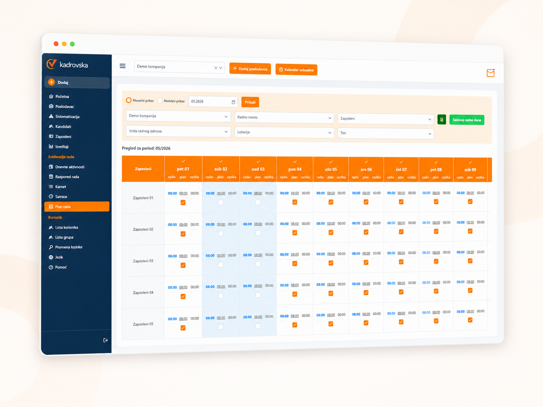Click the Dnevne aktivnosti calendar icon
543x407 pixels.
click(51, 167)
